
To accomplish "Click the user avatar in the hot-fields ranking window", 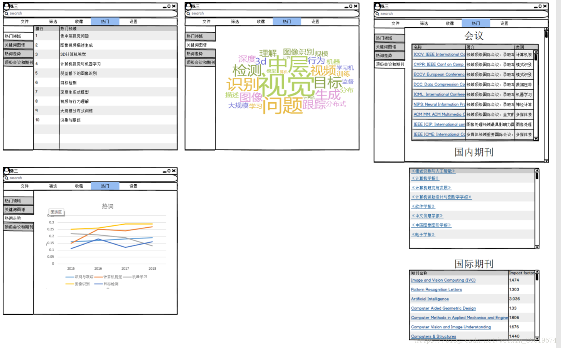I will click(x=7, y=6).
